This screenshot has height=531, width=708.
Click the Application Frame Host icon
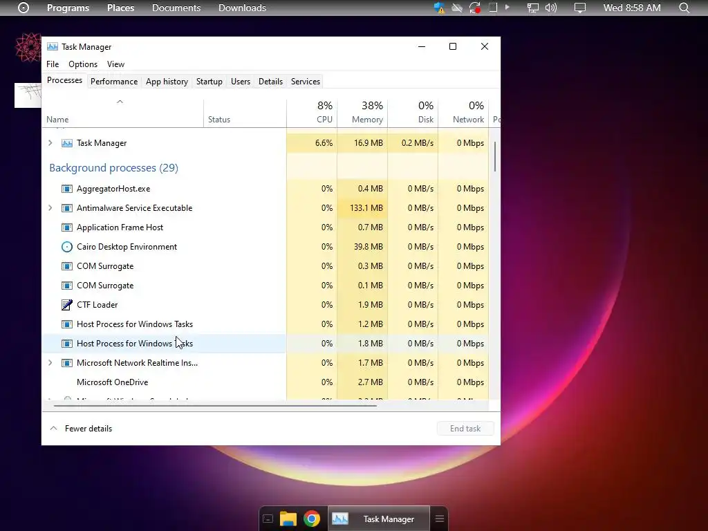coord(67,227)
